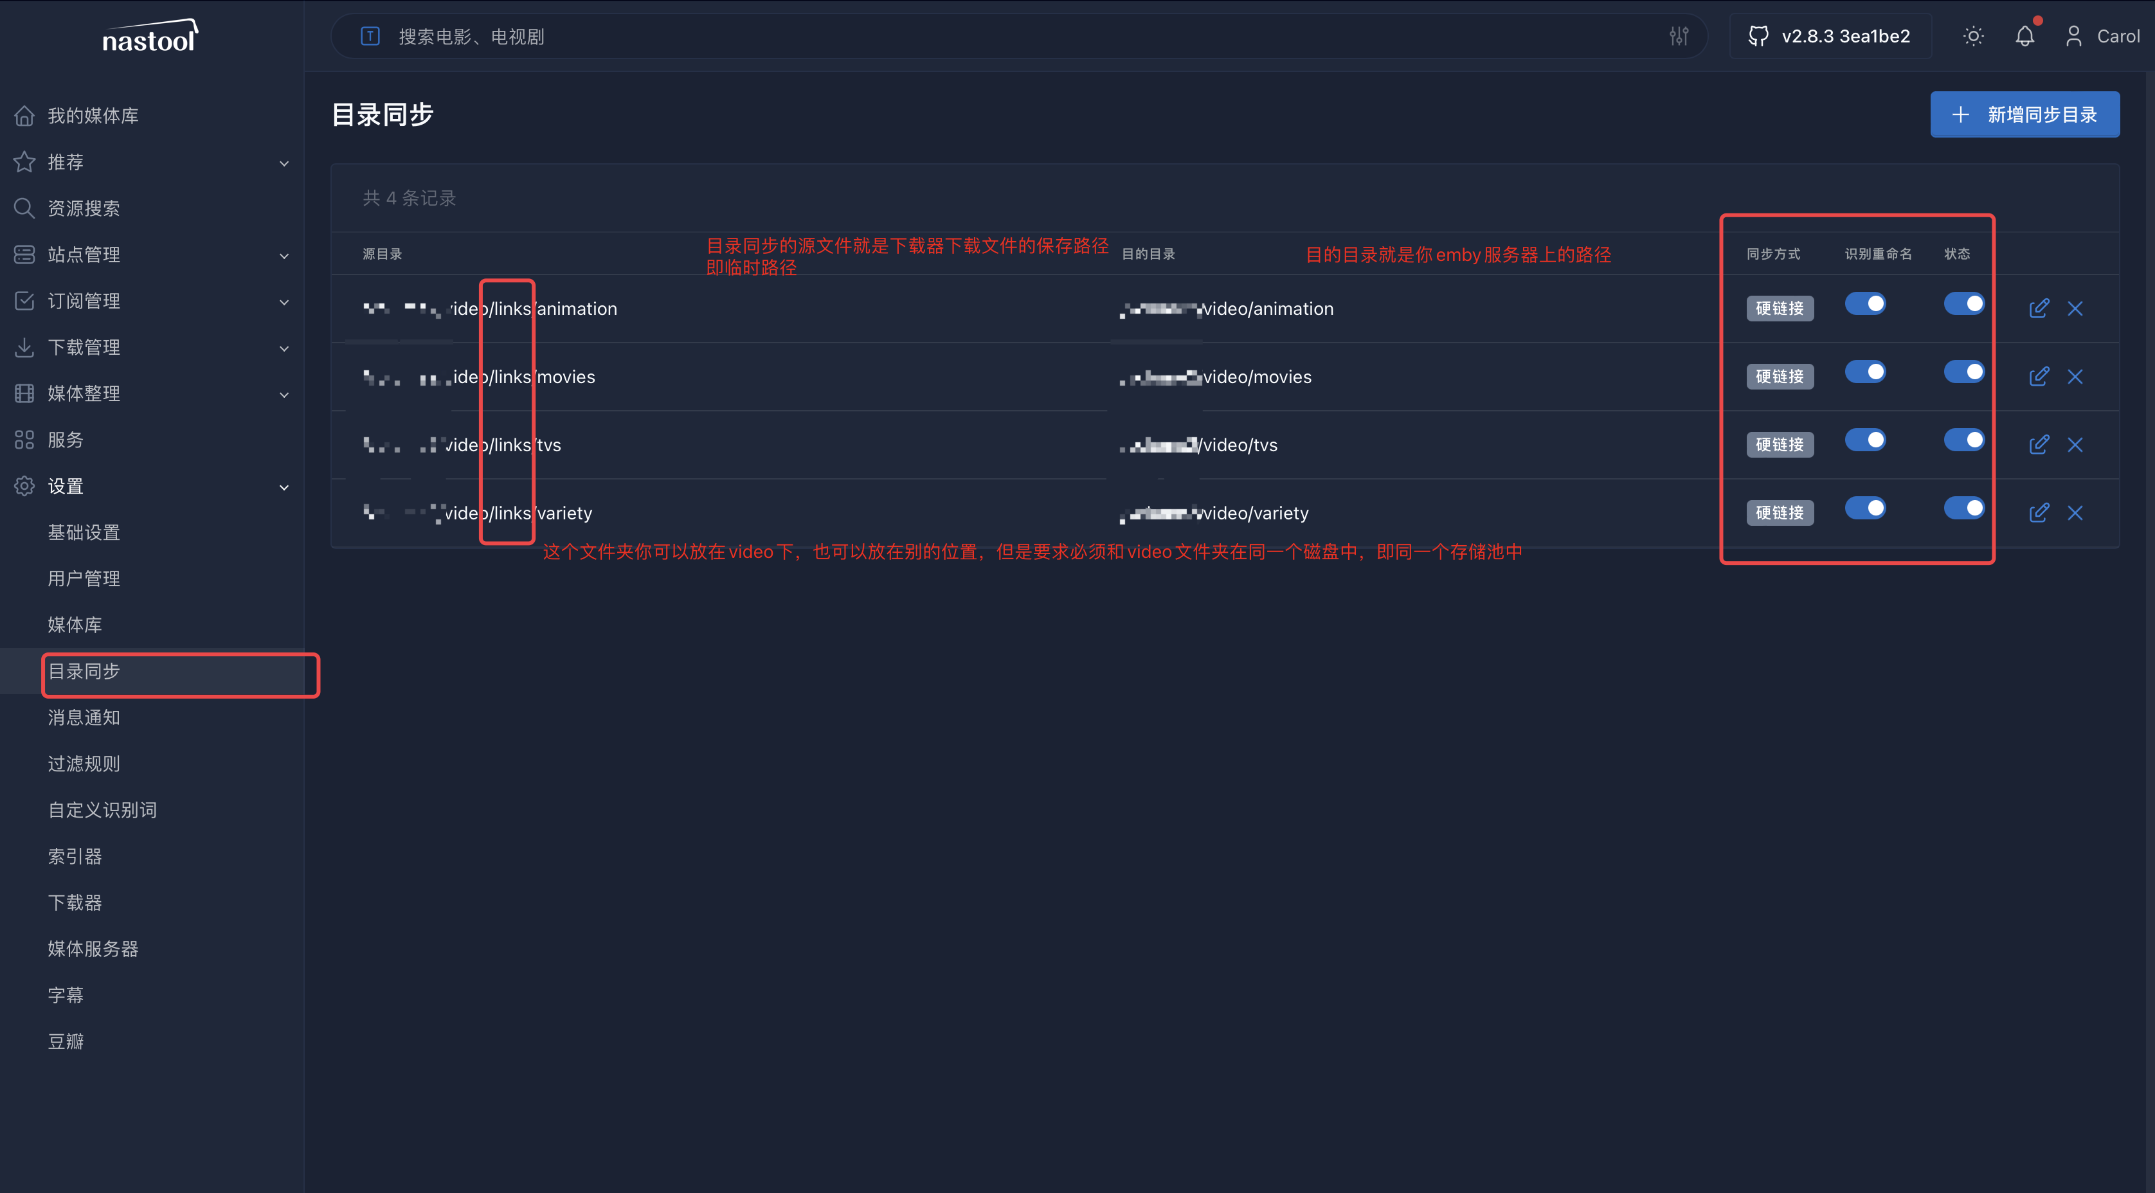
Task: Turn off status toggle for movies row
Action: pos(1963,372)
